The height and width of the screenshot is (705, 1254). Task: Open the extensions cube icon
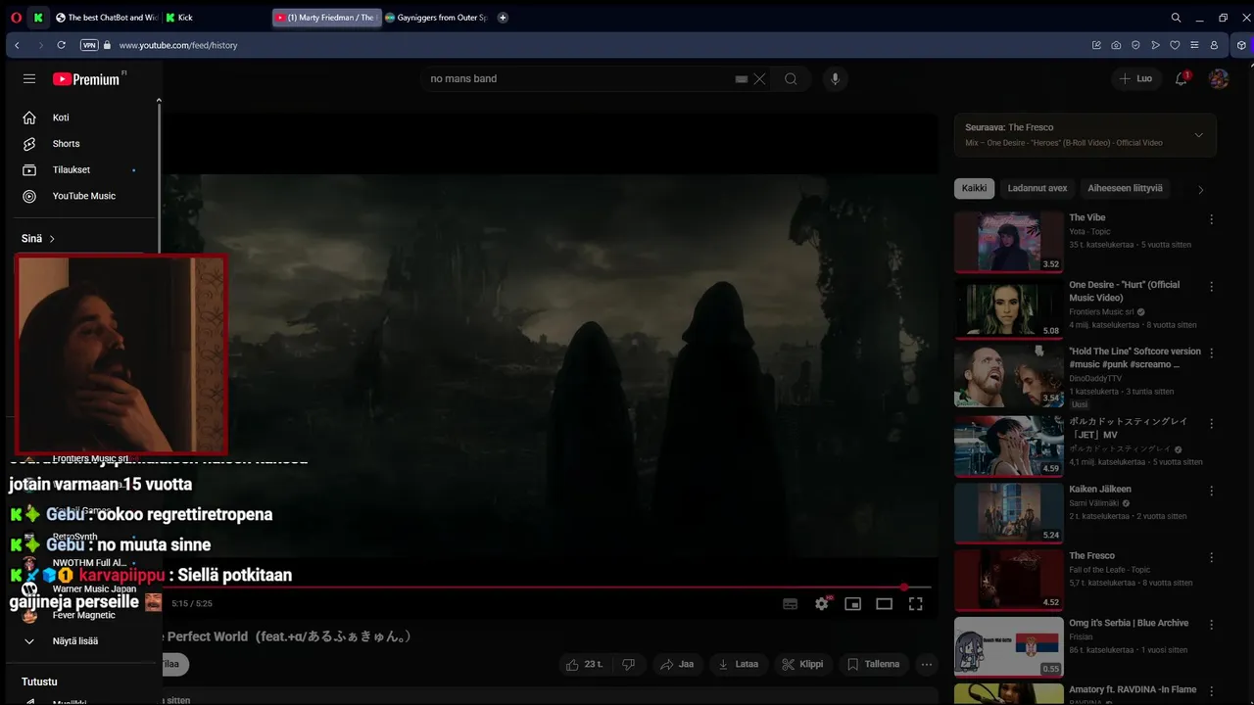tap(1241, 45)
